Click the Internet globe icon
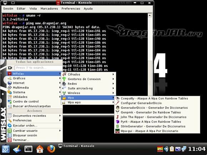The width and height of the screenshot is (207, 155). click(x=10, y=83)
